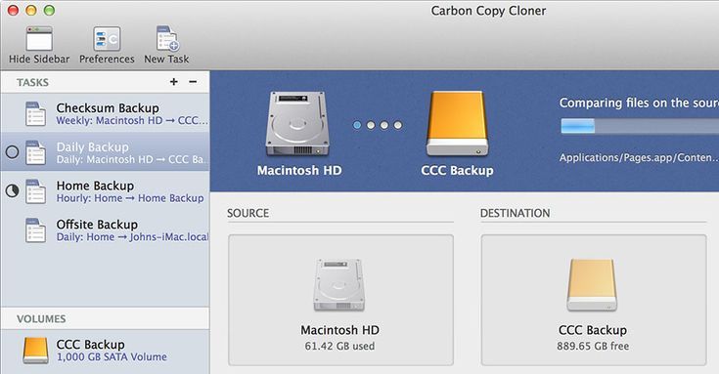The height and width of the screenshot is (374, 719).
Task: Create a New Task via toolbar icon
Action: [x=167, y=38]
